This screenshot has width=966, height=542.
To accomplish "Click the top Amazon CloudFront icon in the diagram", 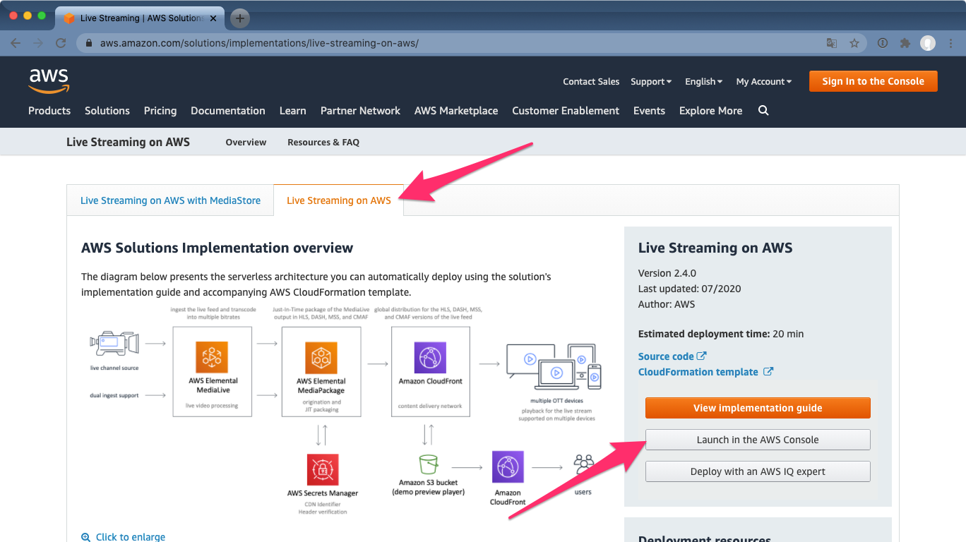I will click(430, 357).
